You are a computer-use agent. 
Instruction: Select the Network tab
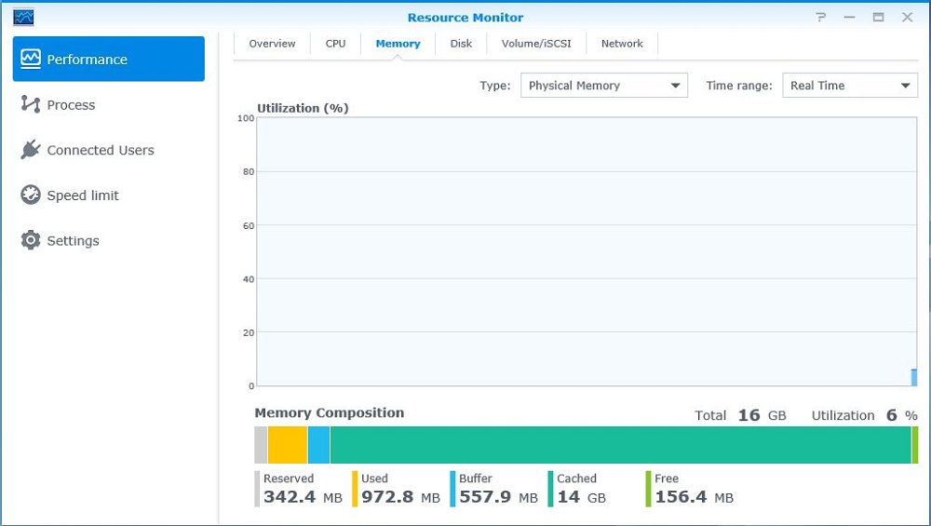(622, 44)
